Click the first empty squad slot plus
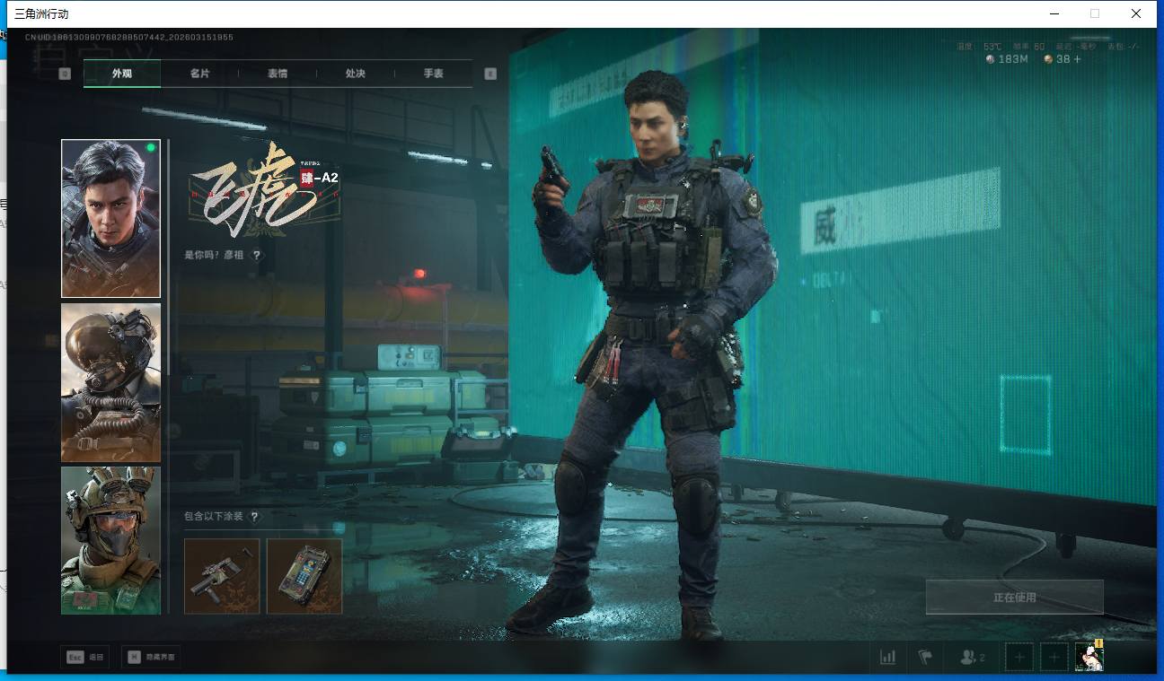Screen dimensions: 1164x681 [x=1019, y=658]
